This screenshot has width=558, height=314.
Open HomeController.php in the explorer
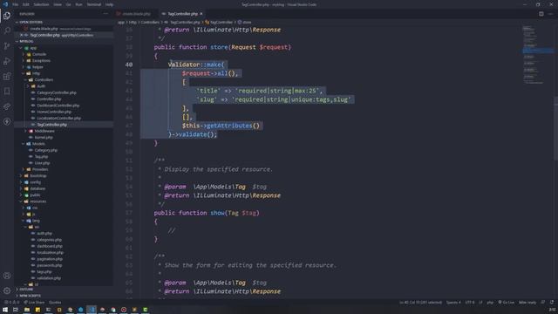pyautogui.click(x=54, y=112)
